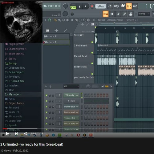Click the 120.000 tempo field
Screen dimensions: 154x154
(100, 6)
